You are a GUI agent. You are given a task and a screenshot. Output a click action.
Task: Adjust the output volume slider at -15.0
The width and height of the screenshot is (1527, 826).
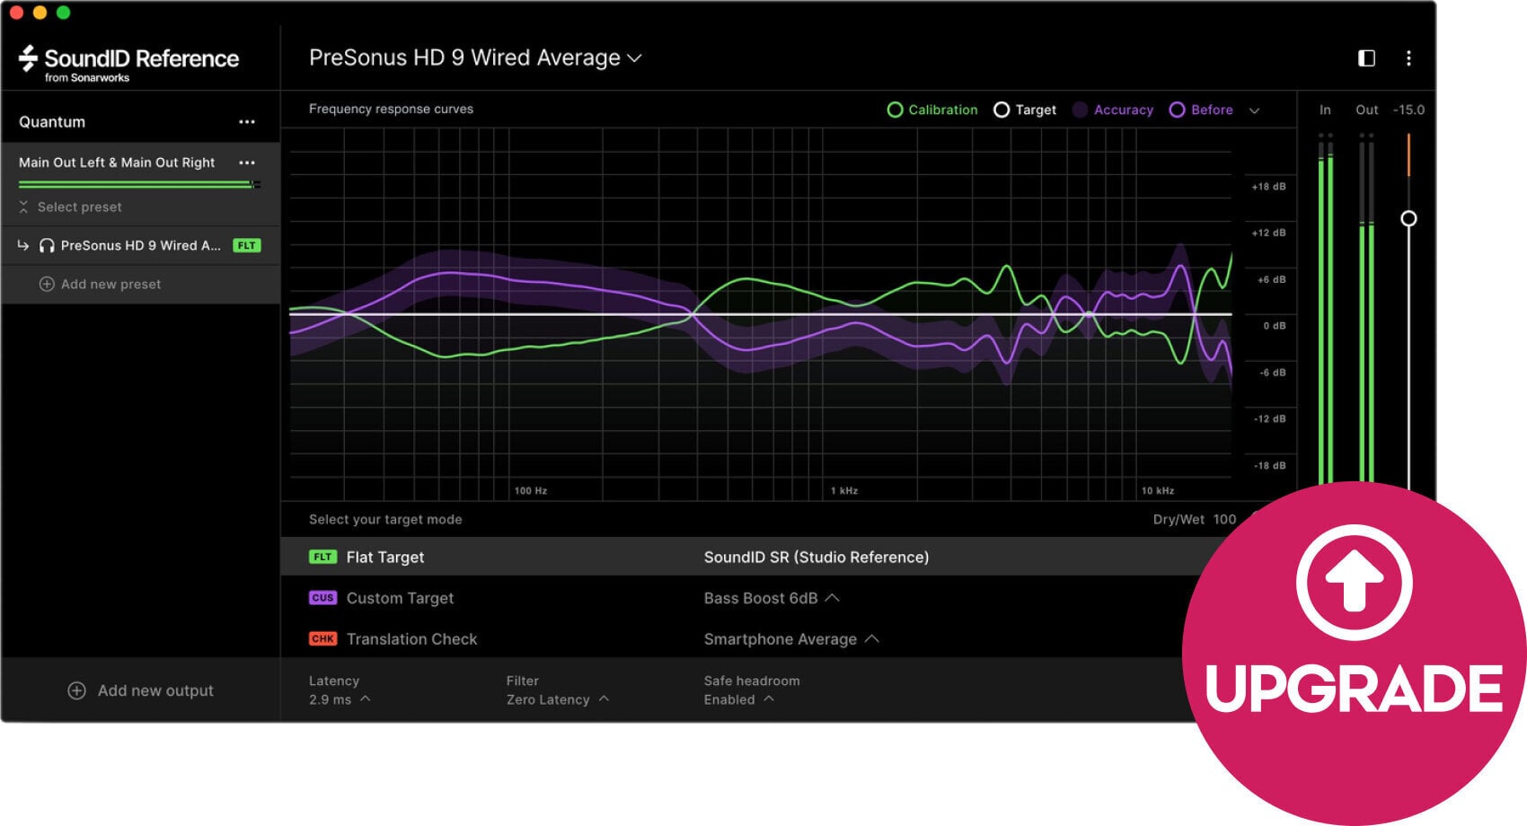point(1408,217)
